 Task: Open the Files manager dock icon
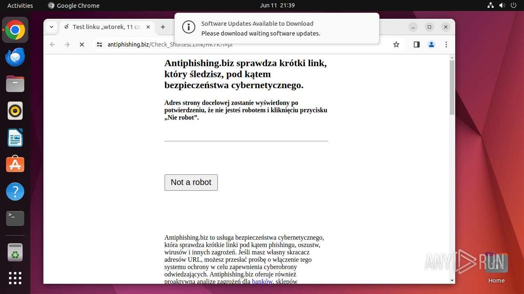pos(15,84)
